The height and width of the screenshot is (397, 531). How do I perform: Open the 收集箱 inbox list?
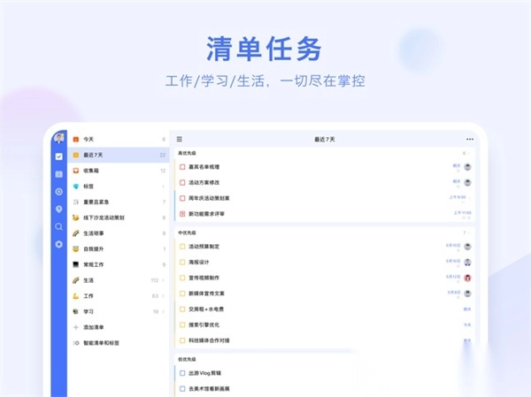click(119, 171)
